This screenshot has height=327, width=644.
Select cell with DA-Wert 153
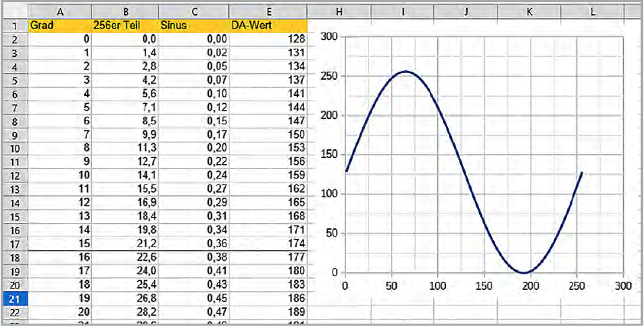pos(268,149)
